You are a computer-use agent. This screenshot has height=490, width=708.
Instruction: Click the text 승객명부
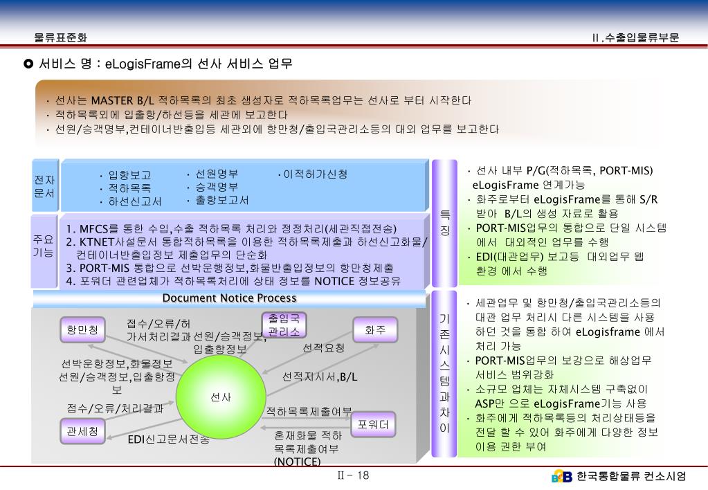click(x=217, y=187)
